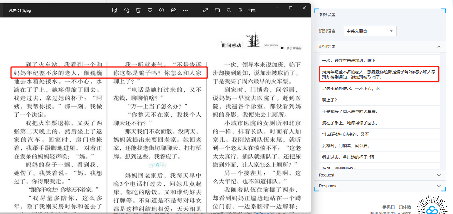Viewport: 453px width, 214px height.
Task: Enter full screen view
Action: [x=206, y=10]
